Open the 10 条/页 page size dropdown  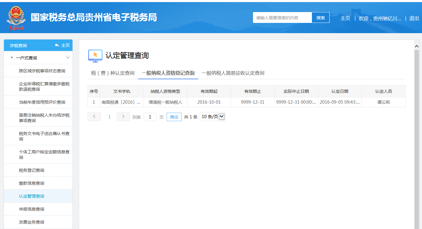point(212,117)
